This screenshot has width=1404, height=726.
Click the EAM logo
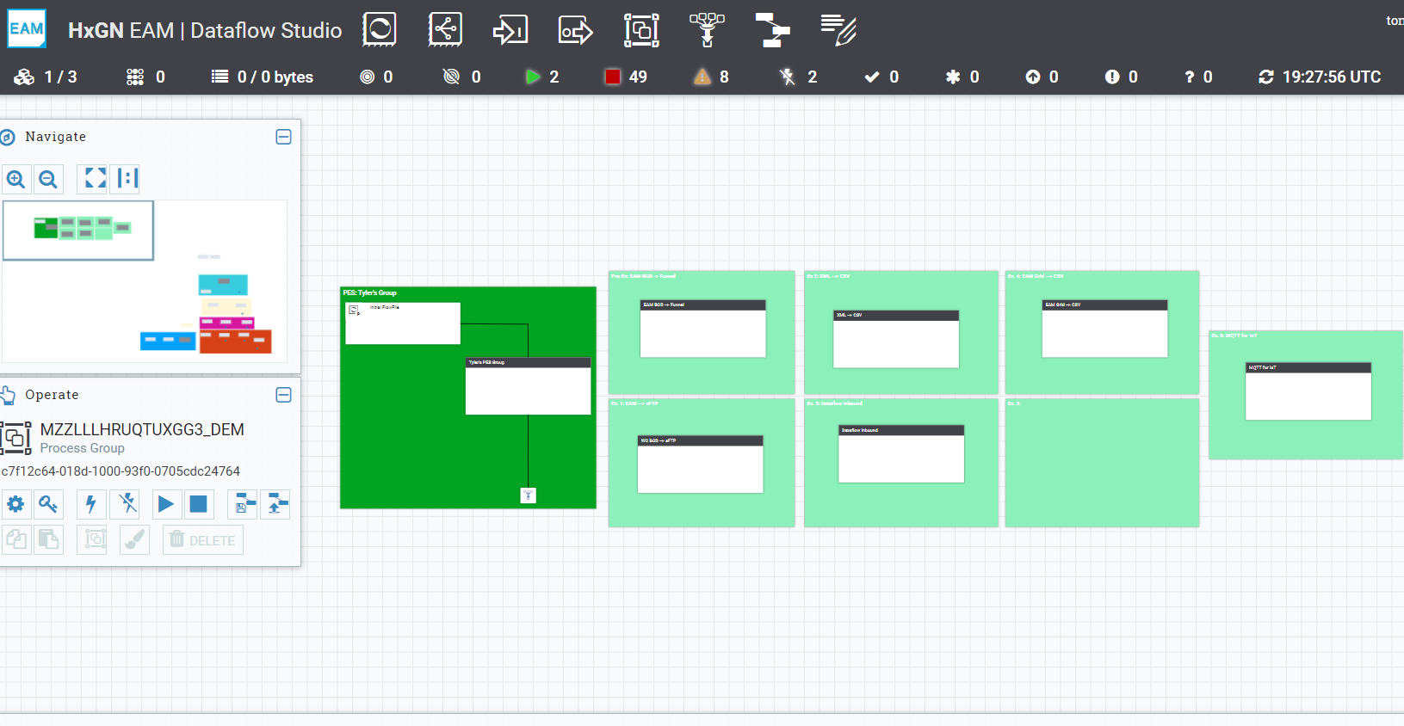[27, 28]
